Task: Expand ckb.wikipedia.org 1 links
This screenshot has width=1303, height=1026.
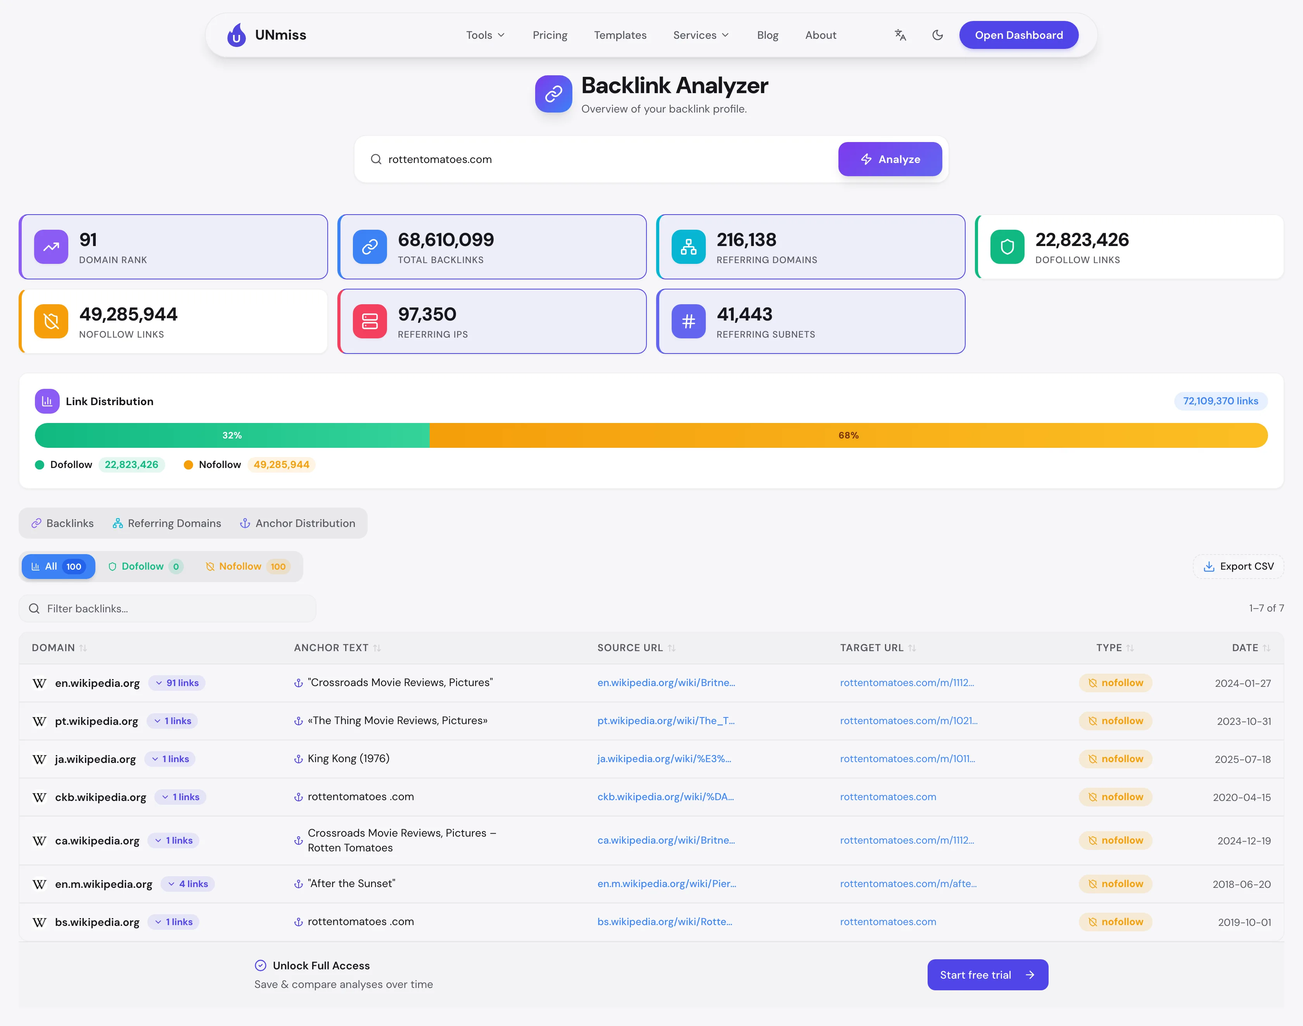Action: coord(181,797)
